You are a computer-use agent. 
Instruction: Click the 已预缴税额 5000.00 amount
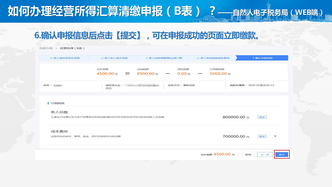click(218, 74)
